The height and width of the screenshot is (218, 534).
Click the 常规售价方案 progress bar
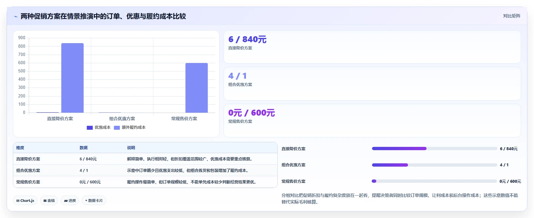coord(434,181)
